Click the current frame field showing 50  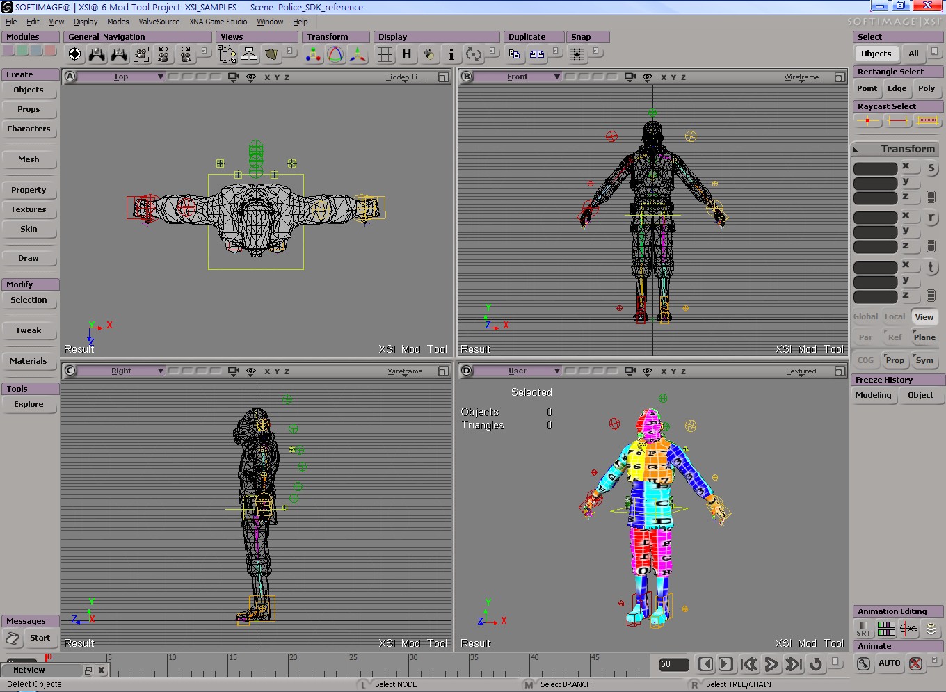(x=673, y=664)
